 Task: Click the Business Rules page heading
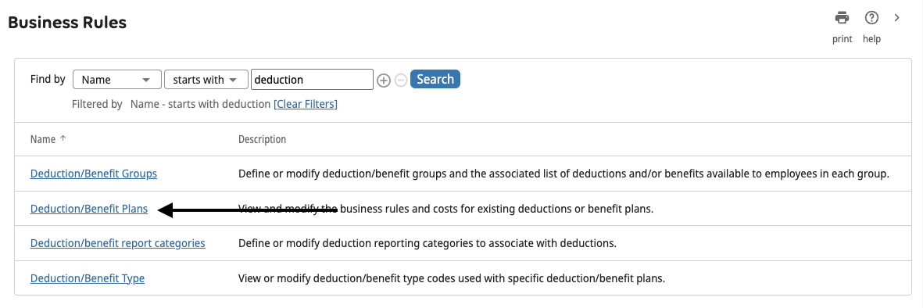coord(67,23)
